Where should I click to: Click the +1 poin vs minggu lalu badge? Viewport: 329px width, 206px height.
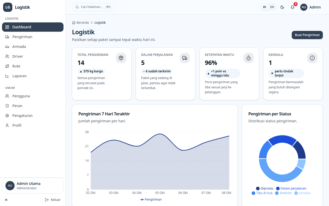(223, 73)
